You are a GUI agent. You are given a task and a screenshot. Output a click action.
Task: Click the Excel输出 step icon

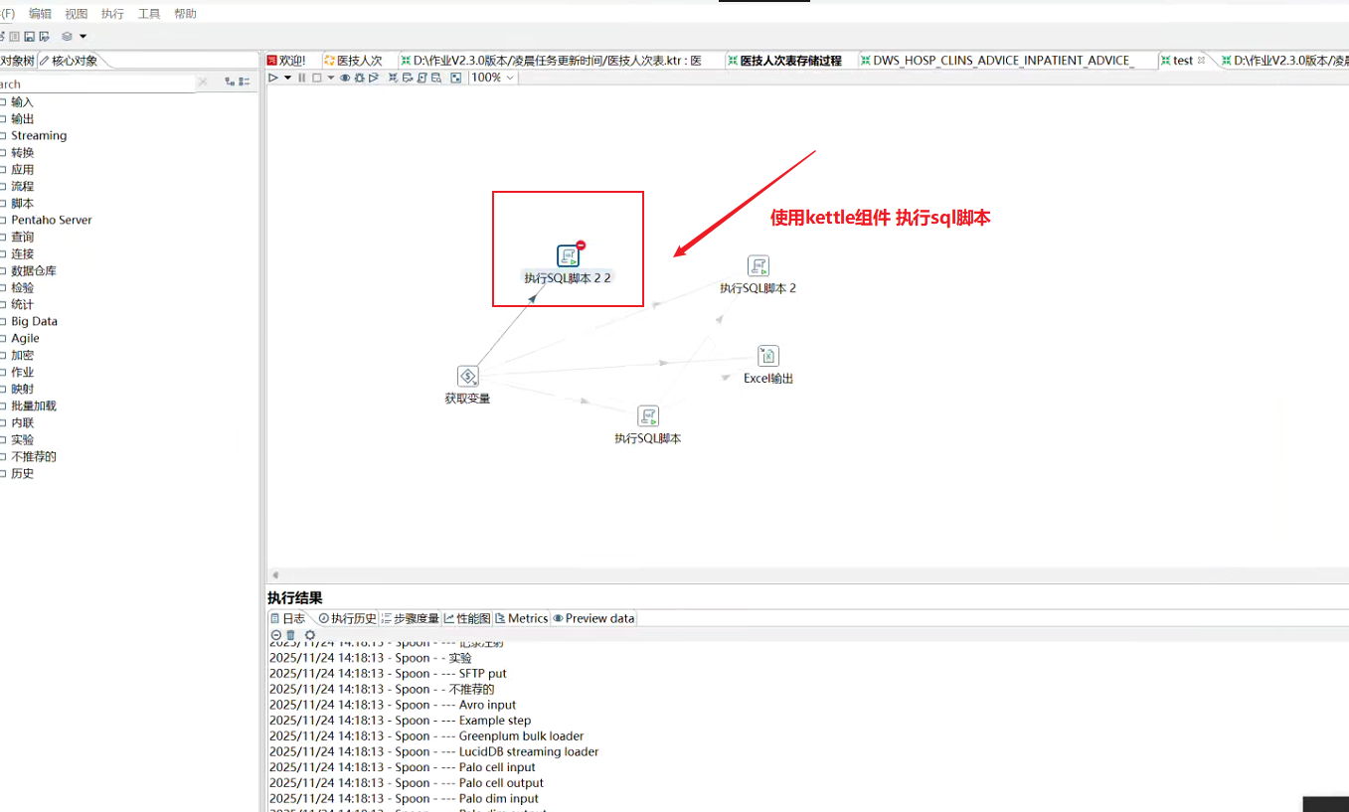pyautogui.click(x=767, y=356)
